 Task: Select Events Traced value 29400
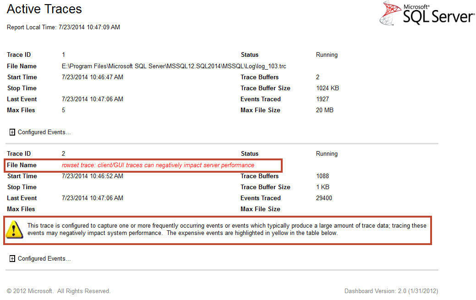324,198
